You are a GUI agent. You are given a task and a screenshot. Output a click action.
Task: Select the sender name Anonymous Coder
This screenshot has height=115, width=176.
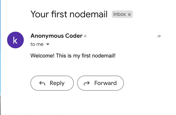click(56, 36)
